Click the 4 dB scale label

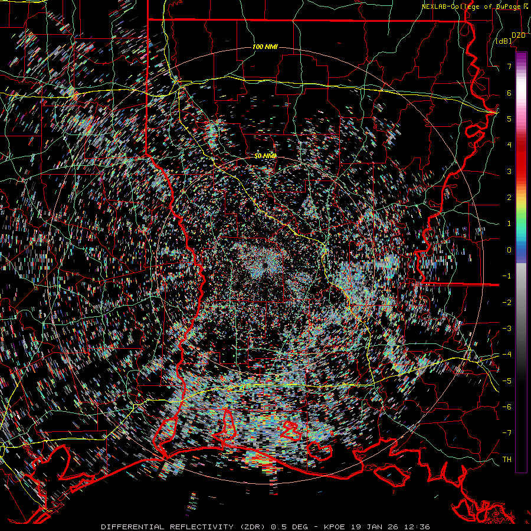[509, 145]
